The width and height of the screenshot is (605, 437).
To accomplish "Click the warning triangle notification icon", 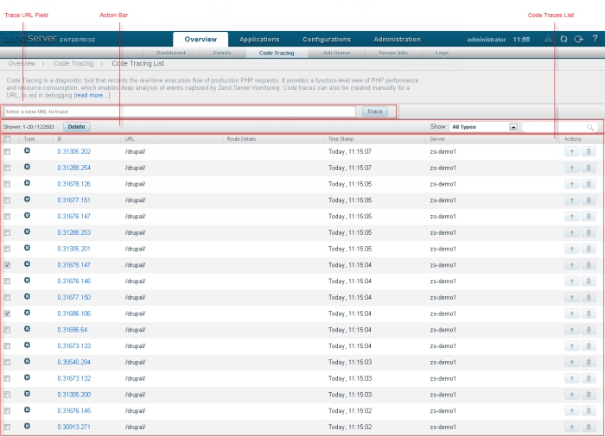I will [x=548, y=39].
